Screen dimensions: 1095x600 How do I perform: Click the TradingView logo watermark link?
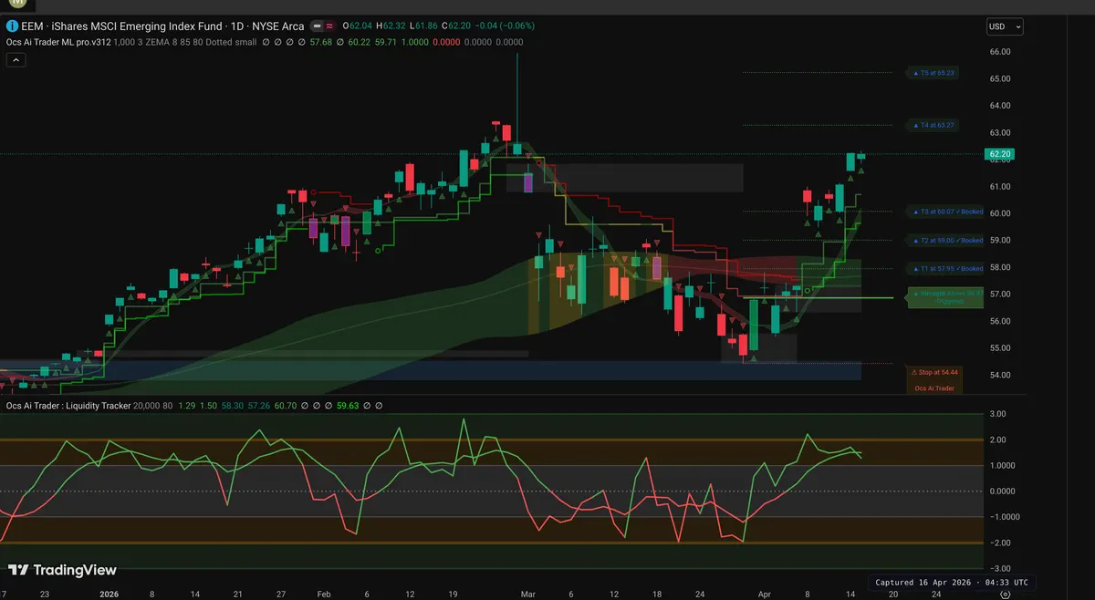63,570
